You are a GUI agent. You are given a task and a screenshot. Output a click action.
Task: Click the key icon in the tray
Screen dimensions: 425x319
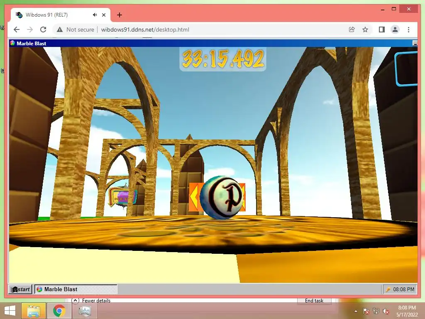click(388, 290)
